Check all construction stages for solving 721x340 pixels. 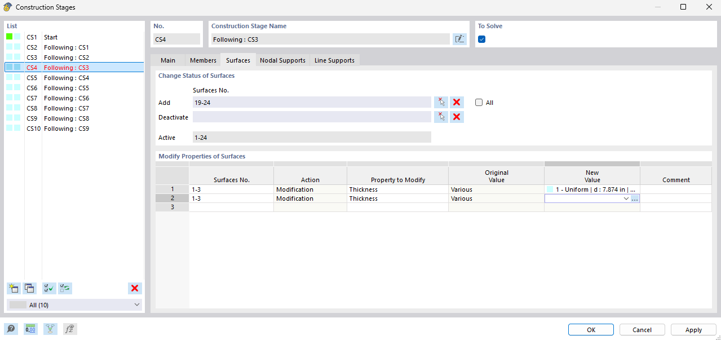tap(48, 288)
